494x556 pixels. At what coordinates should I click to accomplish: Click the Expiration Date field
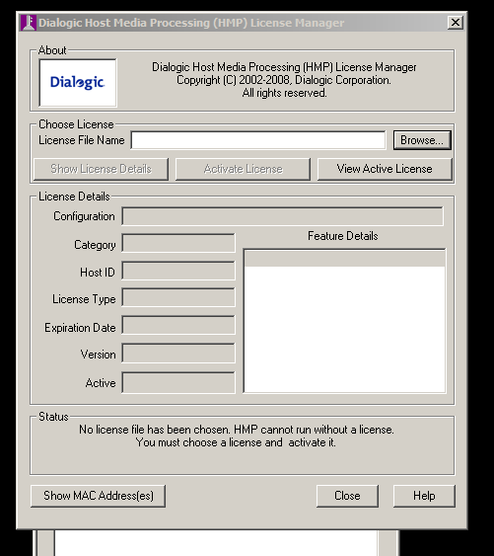click(x=178, y=325)
